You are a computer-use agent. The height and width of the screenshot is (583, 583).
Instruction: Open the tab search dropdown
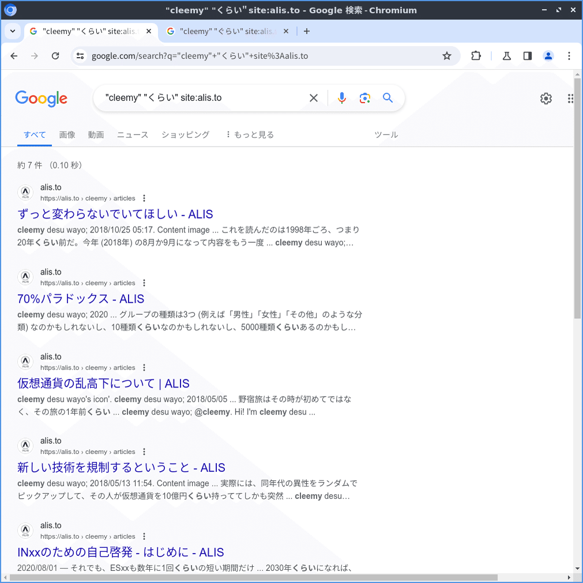13,31
